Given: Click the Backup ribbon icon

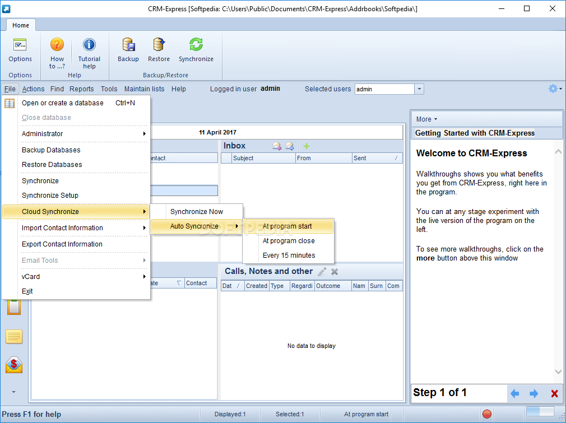Looking at the screenshot, I should point(128,45).
